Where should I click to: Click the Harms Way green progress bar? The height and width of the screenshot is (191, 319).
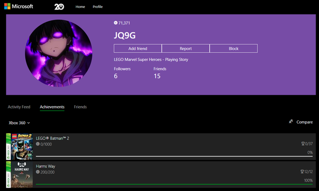tap(174, 185)
